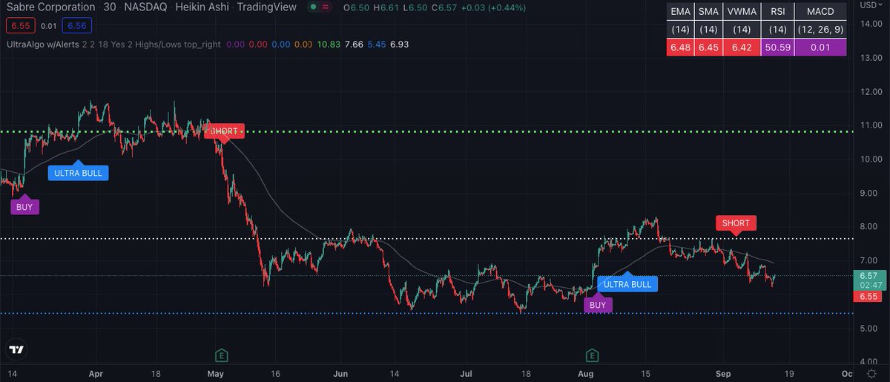Viewport: 890px width, 382px height.
Task: Click the green 6.57 current price label
Action: click(x=868, y=279)
